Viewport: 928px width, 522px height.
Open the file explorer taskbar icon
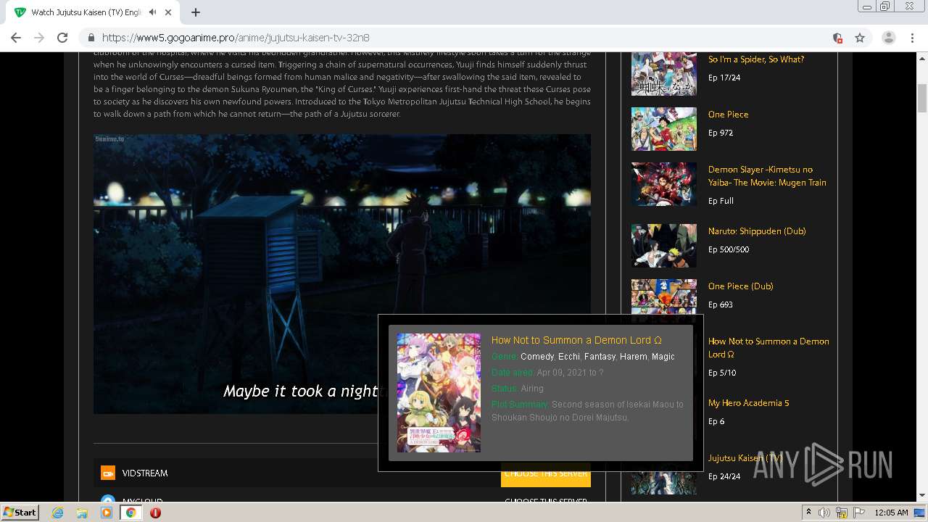(x=82, y=513)
